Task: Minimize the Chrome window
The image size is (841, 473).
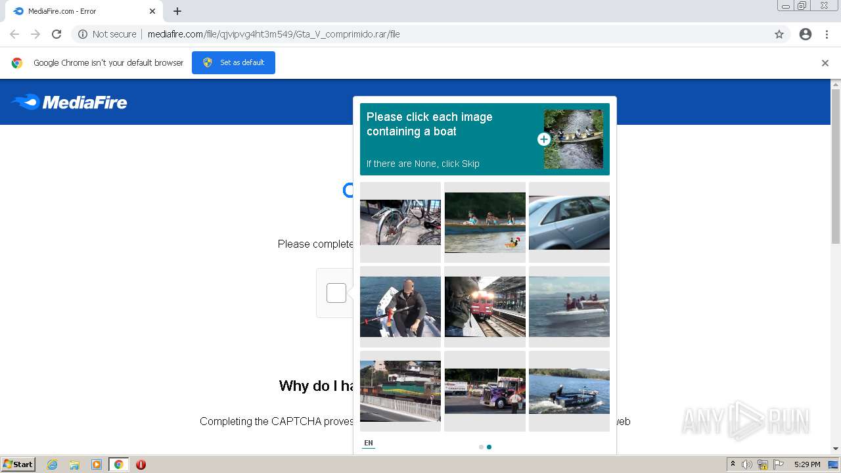Action: (786, 6)
